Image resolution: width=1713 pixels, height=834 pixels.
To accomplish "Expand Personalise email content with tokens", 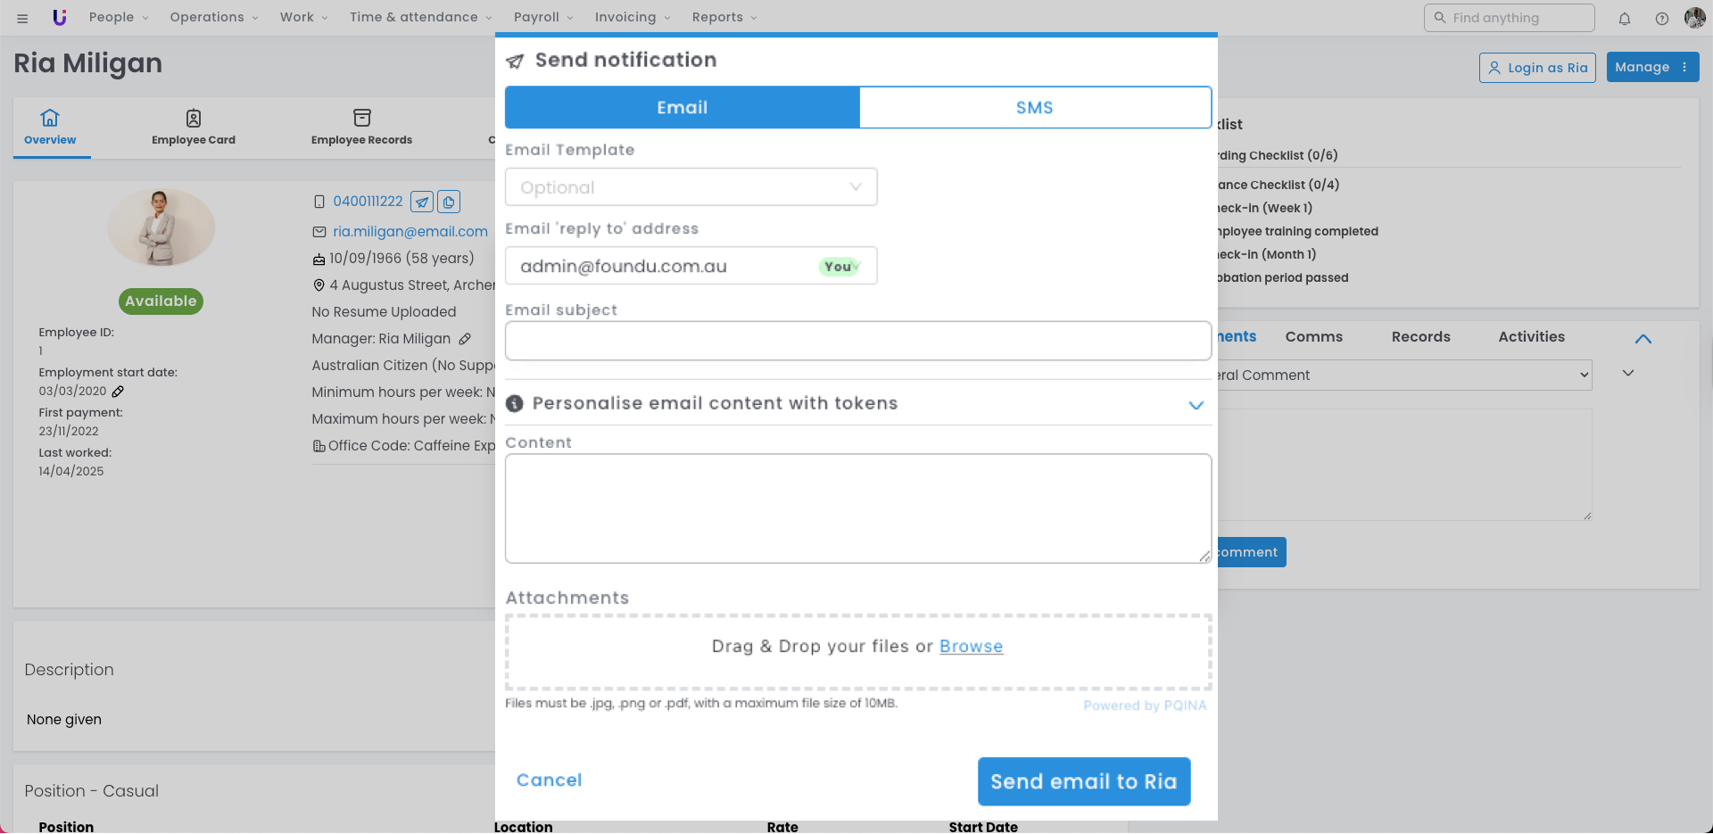I will (x=1196, y=404).
